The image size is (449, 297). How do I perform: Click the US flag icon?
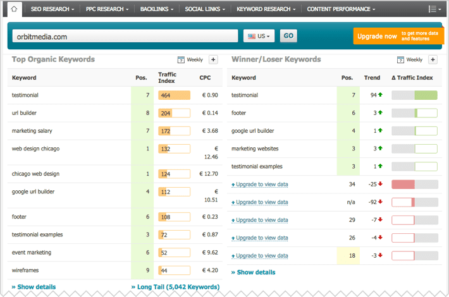252,37
